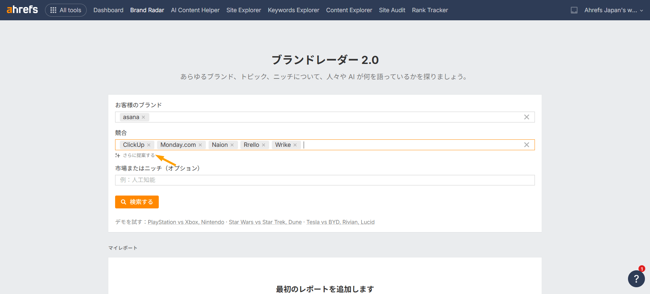Open the Site Audit tool
This screenshot has width=650, height=294.
pos(392,10)
